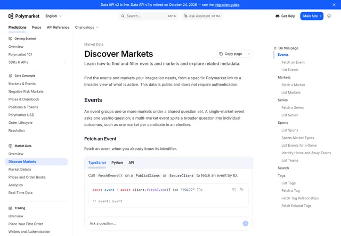Click the Main Site button

(312, 16)
